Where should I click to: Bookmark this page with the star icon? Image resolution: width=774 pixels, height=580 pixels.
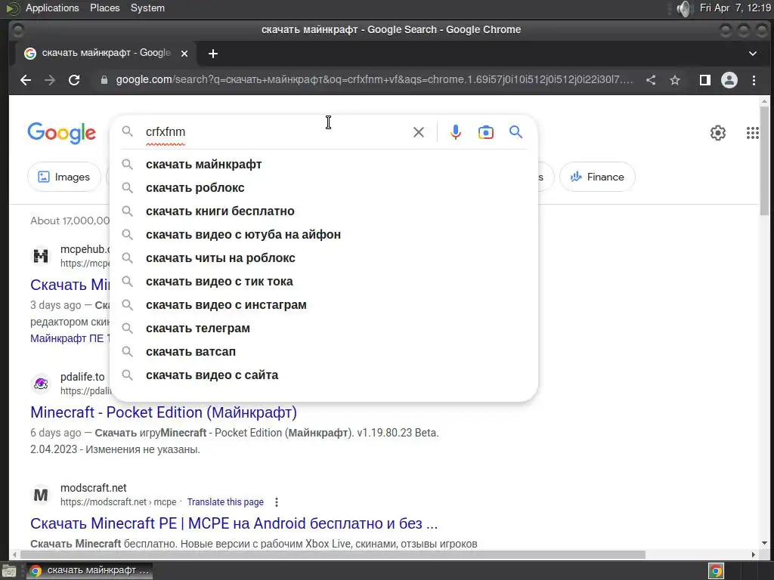pos(675,80)
